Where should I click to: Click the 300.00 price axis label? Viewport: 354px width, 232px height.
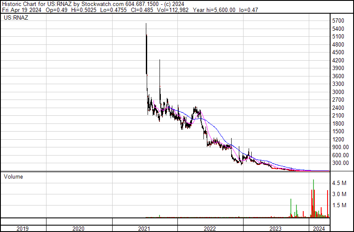[x=340, y=163]
